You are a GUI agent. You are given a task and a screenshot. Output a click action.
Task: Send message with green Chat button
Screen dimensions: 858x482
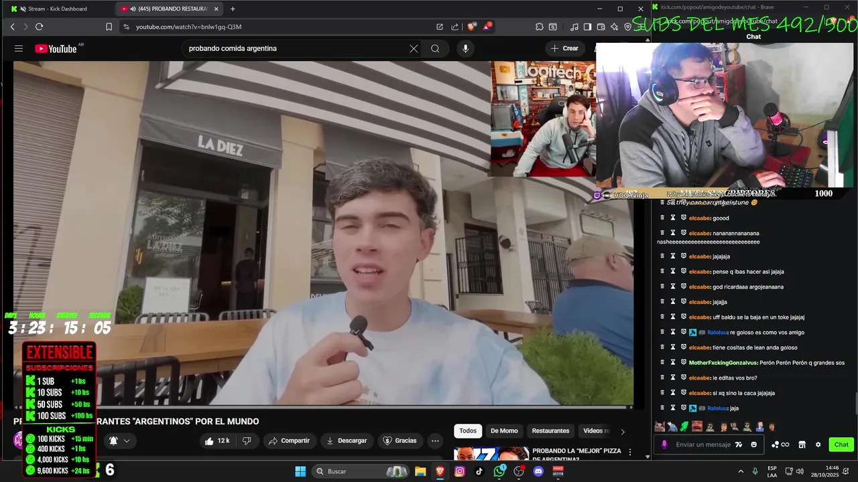(841, 445)
